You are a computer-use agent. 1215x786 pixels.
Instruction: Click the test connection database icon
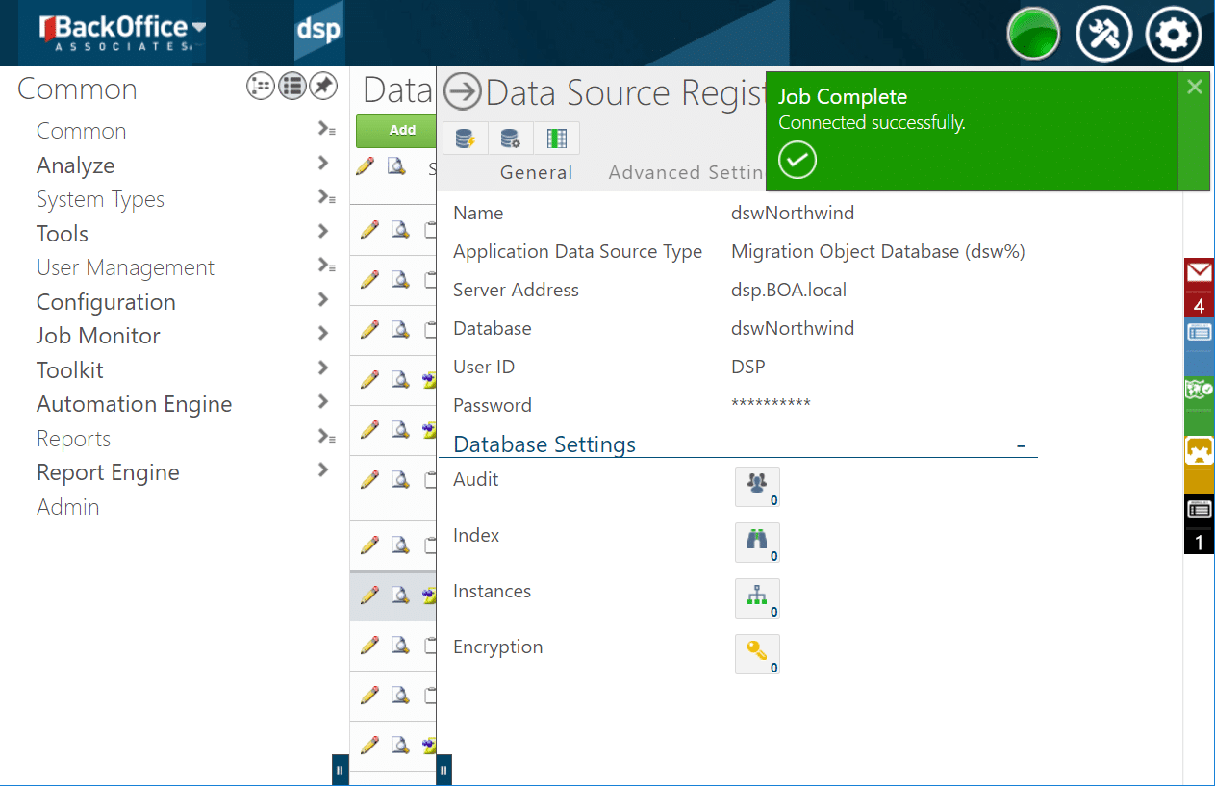[466, 139]
